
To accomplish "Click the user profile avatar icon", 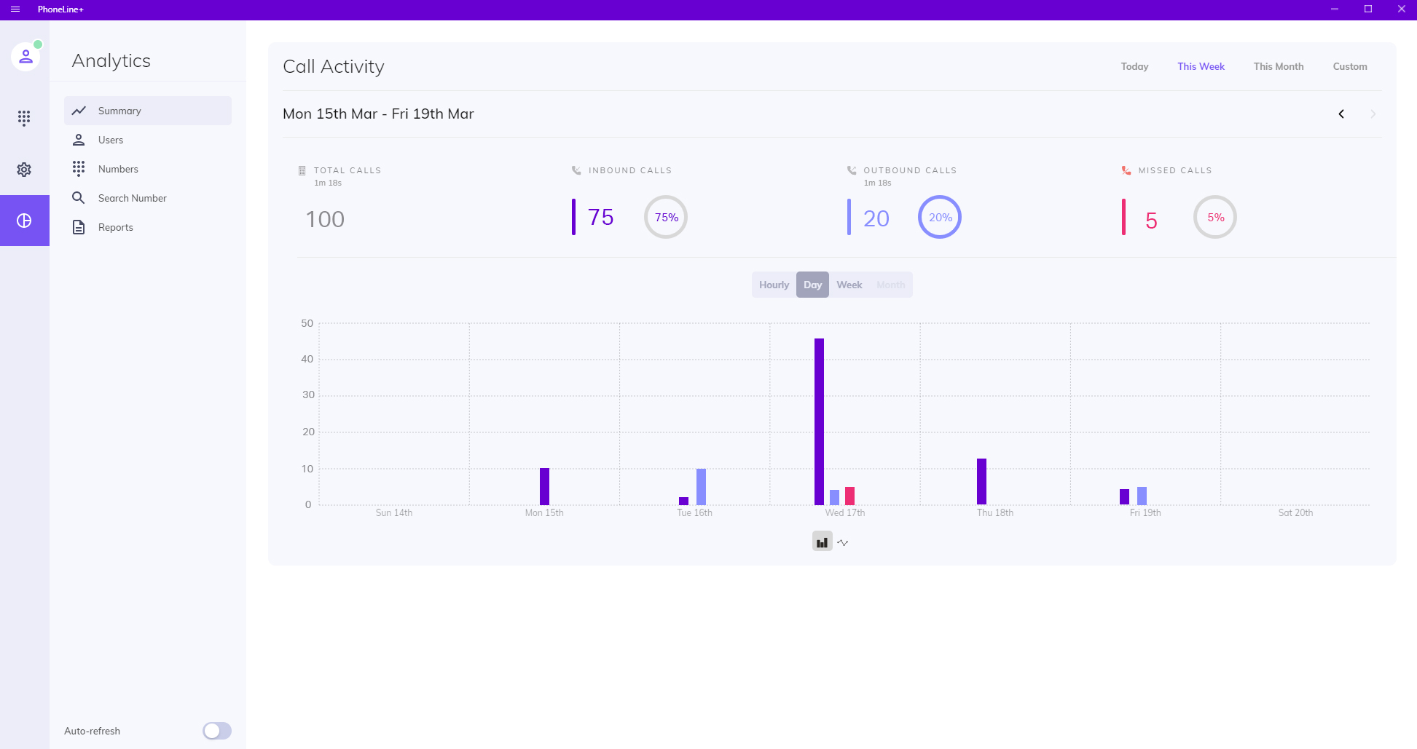I will click(25, 56).
